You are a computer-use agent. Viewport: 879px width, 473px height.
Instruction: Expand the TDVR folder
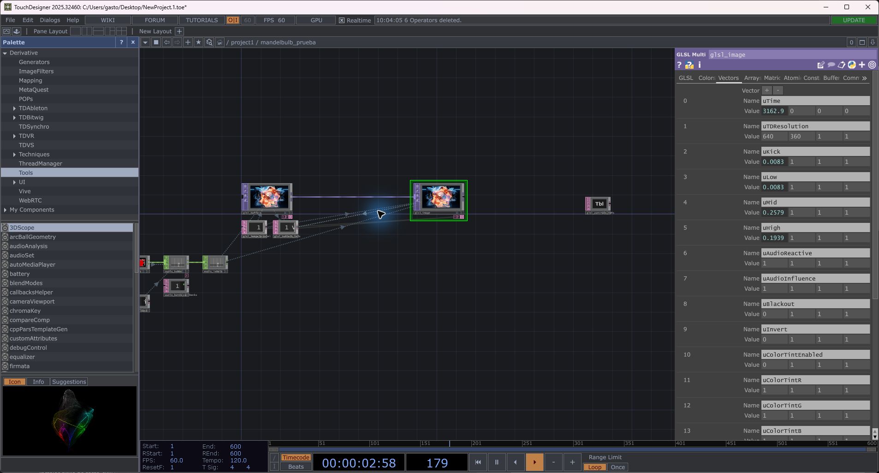click(x=14, y=136)
